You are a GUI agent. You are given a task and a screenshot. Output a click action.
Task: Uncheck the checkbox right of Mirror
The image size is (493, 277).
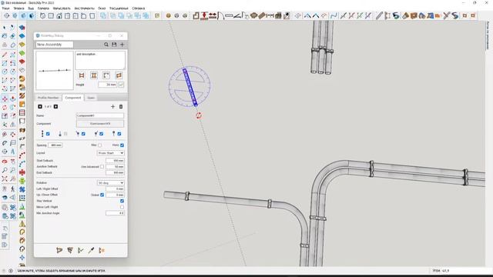click(x=122, y=145)
